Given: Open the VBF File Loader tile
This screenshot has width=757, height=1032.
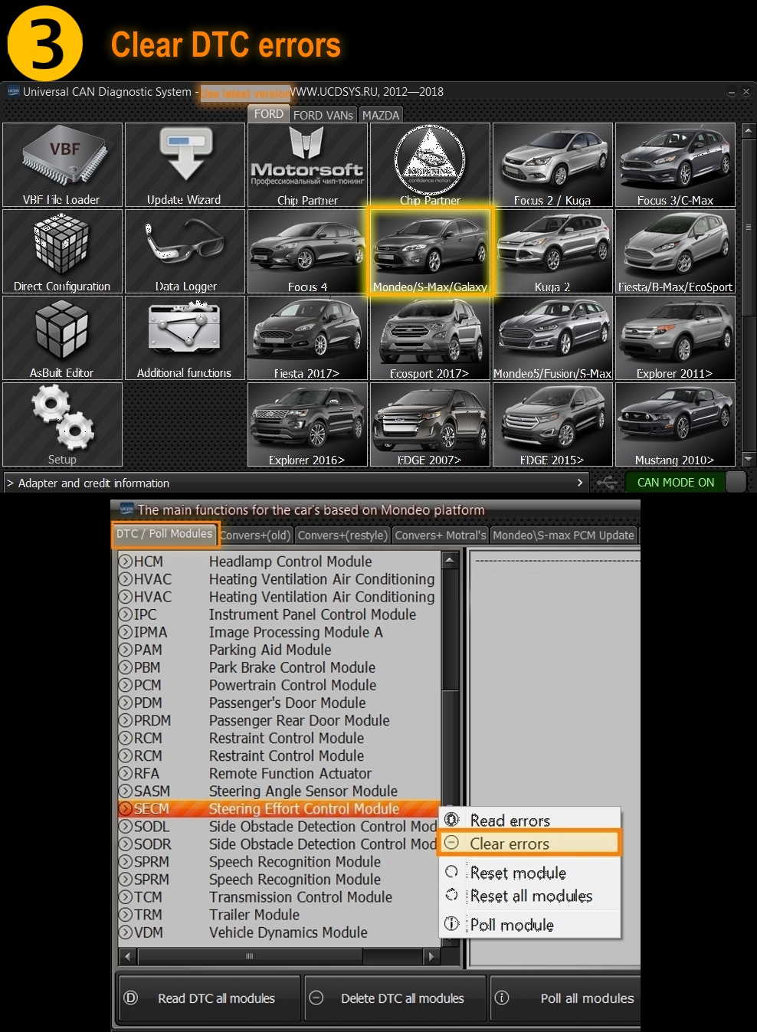Looking at the screenshot, I should (x=62, y=165).
